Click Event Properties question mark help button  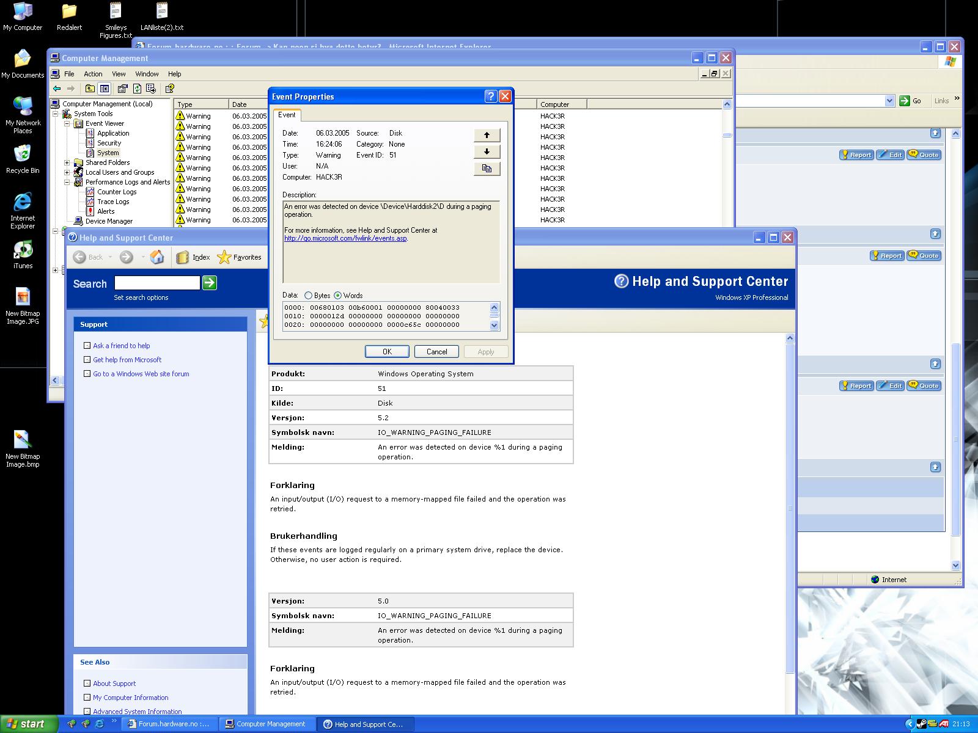click(491, 97)
